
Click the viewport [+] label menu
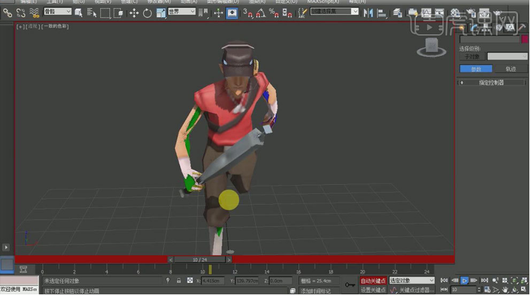tap(20, 26)
